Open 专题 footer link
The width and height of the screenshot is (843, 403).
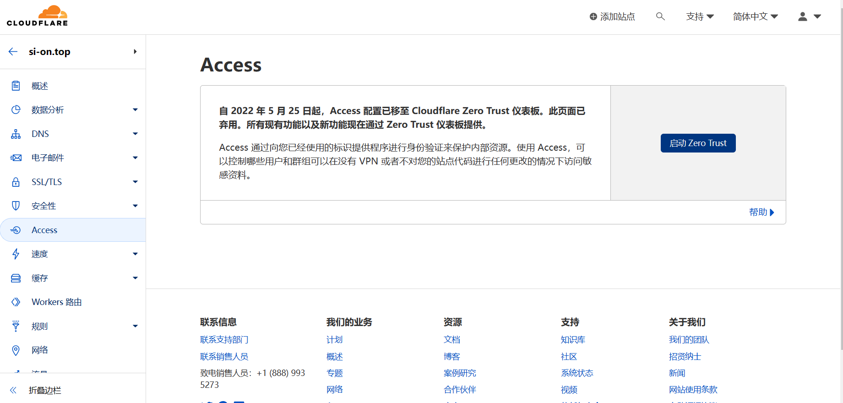[335, 373]
